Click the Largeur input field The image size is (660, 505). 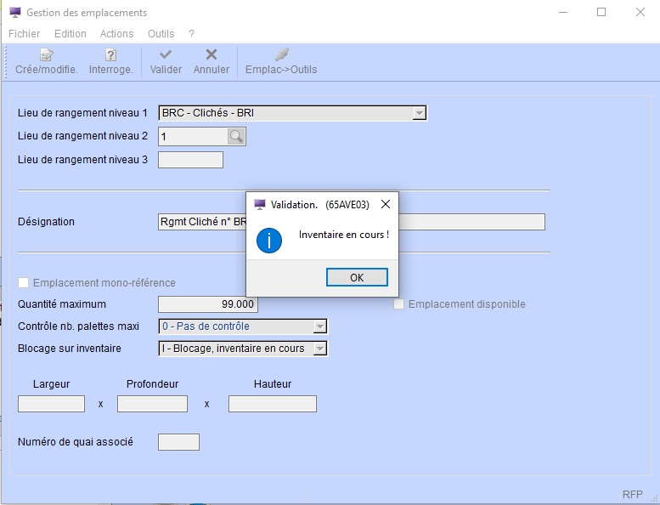(51, 404)
